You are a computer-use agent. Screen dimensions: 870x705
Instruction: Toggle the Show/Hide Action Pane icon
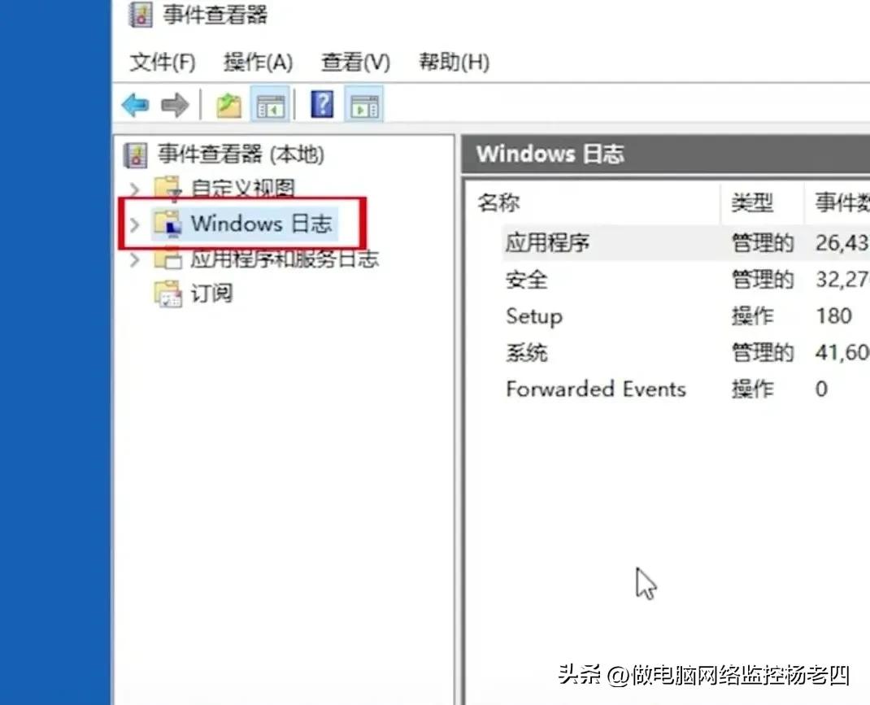364,105
